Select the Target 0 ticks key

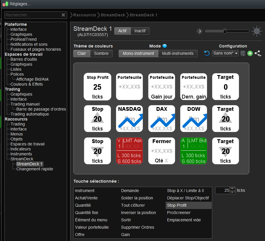pos(225,87)
